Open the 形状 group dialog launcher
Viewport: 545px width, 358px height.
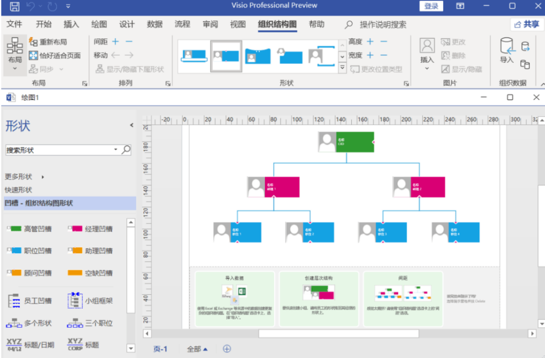pos(406,84)
